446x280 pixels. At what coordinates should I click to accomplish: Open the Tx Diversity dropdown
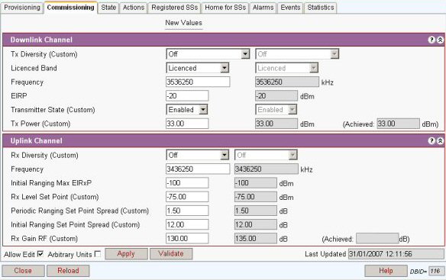point(208,53)
